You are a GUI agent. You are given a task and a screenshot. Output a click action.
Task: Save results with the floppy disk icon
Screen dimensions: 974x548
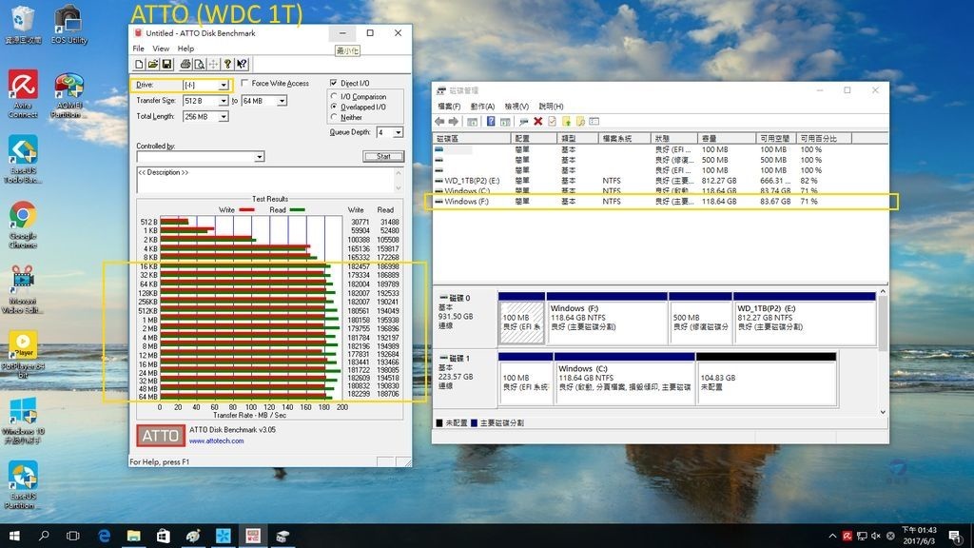(x=166, y=64)
